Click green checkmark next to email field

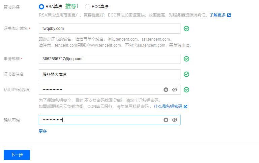[186, 59]
